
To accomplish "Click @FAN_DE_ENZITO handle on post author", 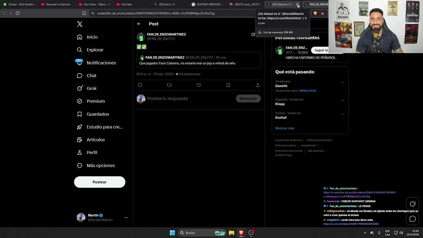I will tap(161, 39).
